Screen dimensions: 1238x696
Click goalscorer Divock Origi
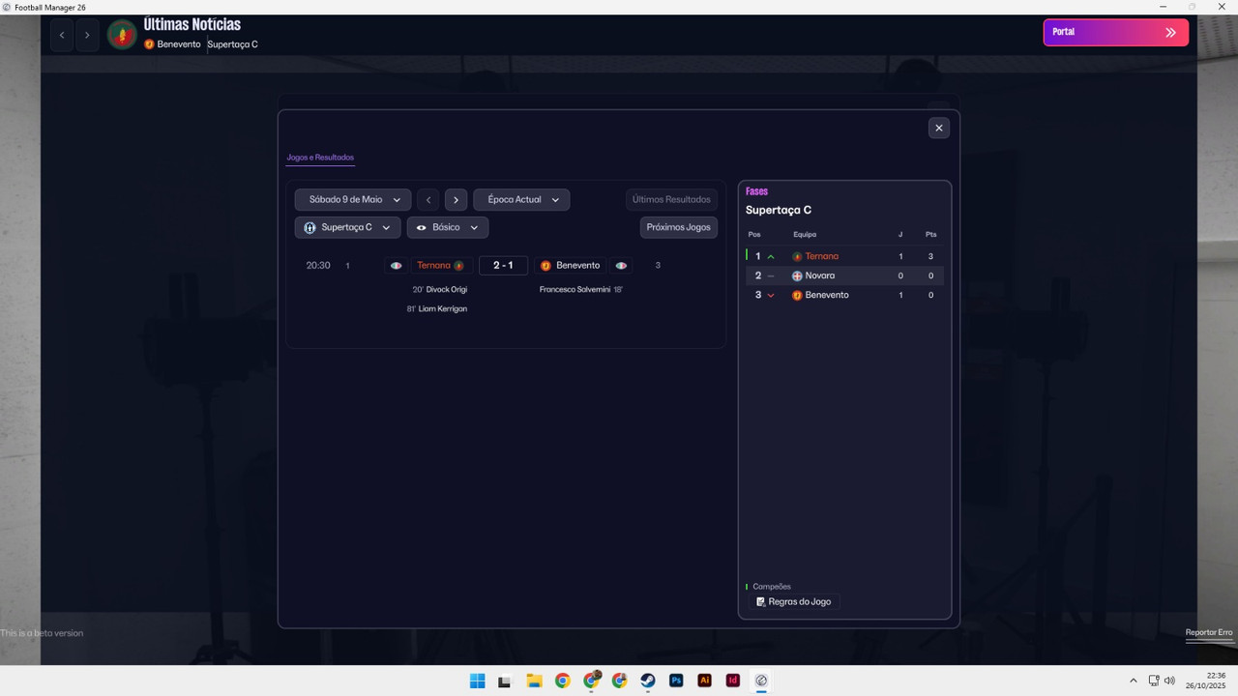coord(447,289)
